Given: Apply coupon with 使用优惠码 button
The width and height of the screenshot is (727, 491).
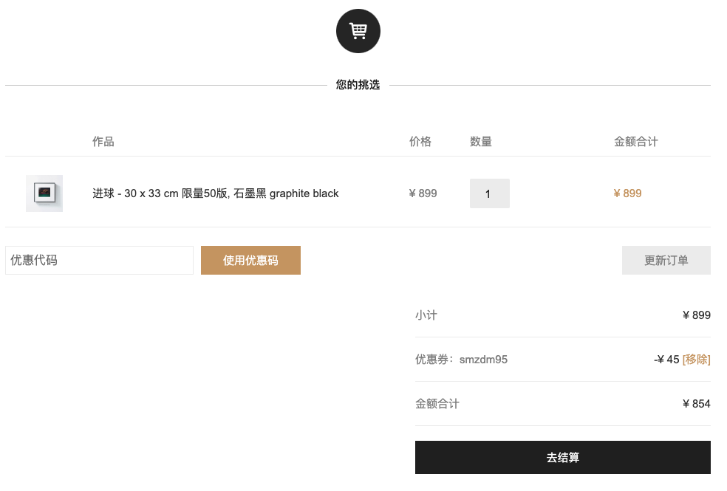Looking at the screenshot, I should pos(251,261).
